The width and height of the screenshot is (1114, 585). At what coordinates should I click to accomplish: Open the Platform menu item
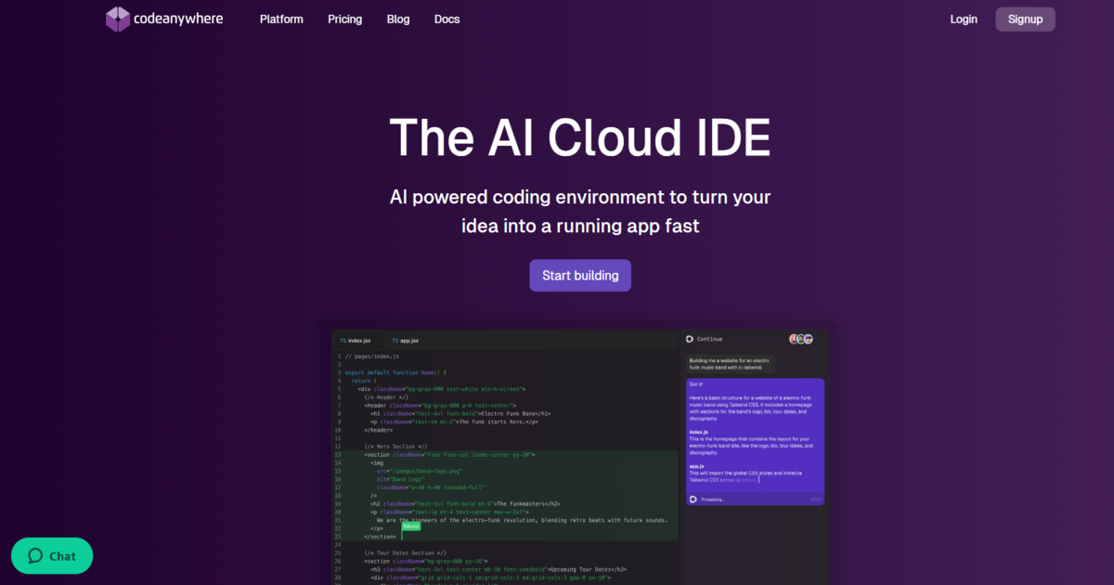coord(281,19)
